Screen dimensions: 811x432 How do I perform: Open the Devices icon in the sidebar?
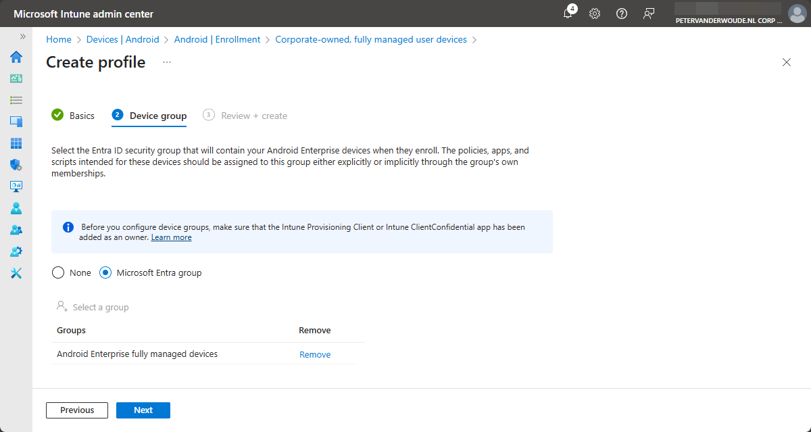pos(16,122)
